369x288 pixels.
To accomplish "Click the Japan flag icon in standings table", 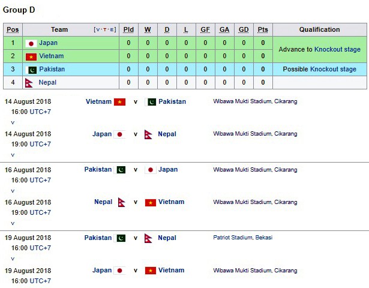I will [x=31, y=43].
